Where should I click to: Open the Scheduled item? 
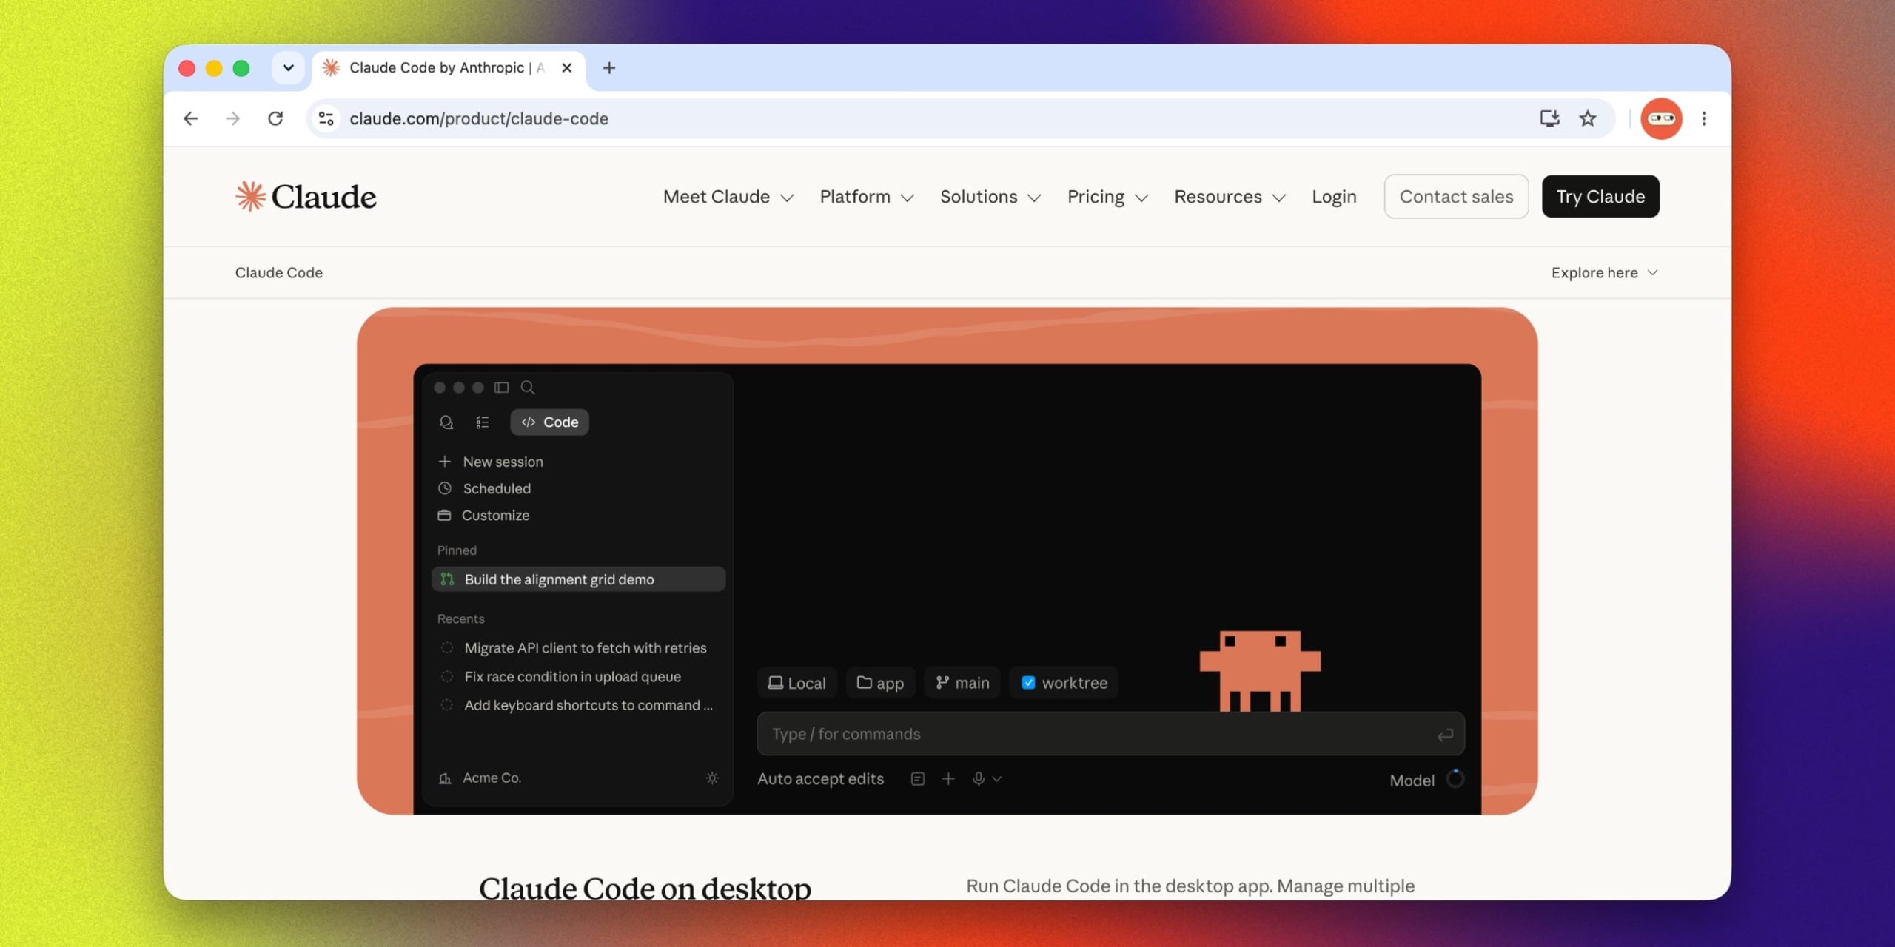tap(484, 488)
